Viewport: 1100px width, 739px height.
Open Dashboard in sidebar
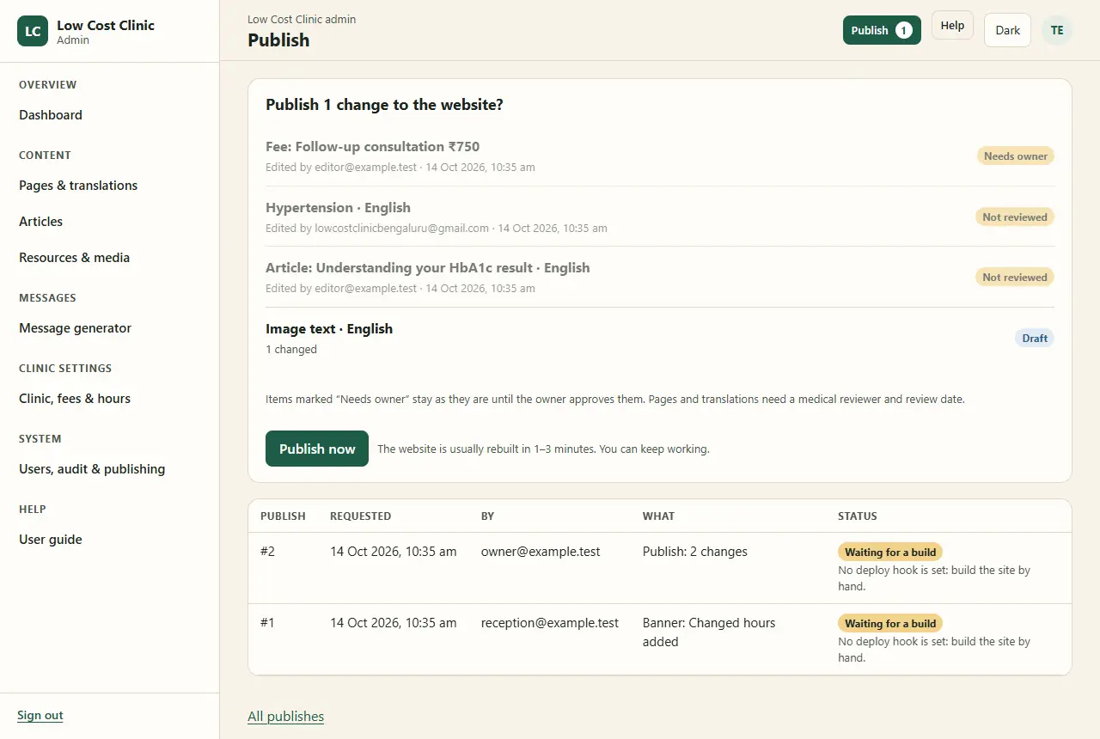tap(51, 115)
